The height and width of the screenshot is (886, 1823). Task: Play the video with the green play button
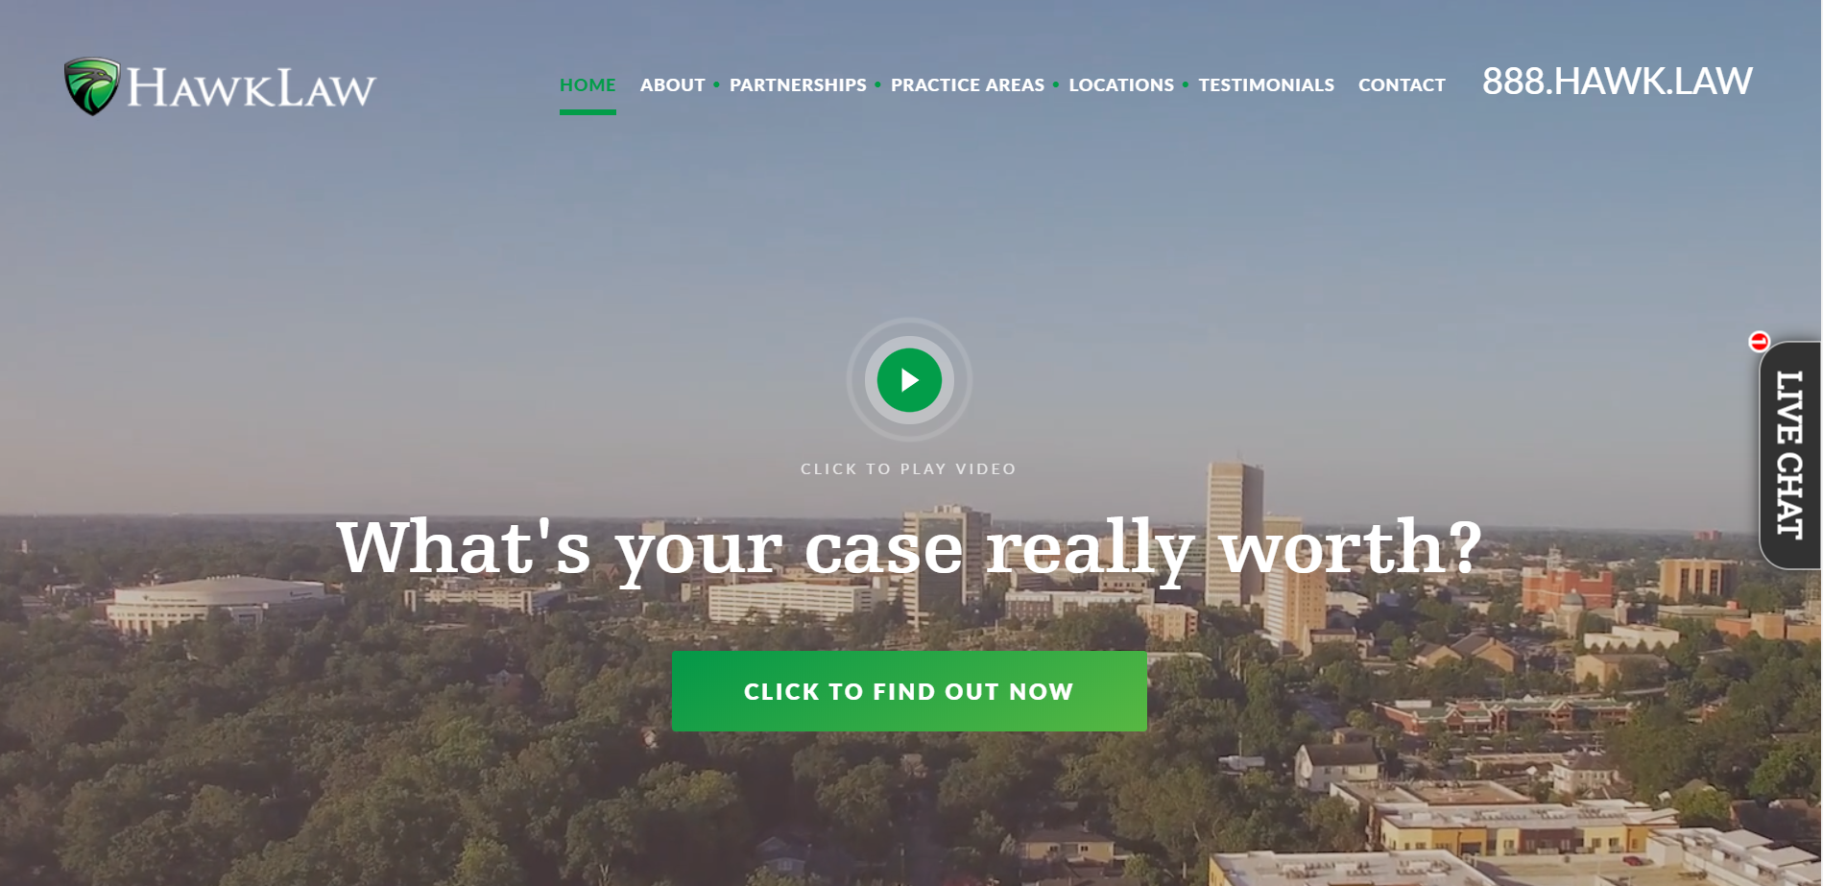click(909, 380)
